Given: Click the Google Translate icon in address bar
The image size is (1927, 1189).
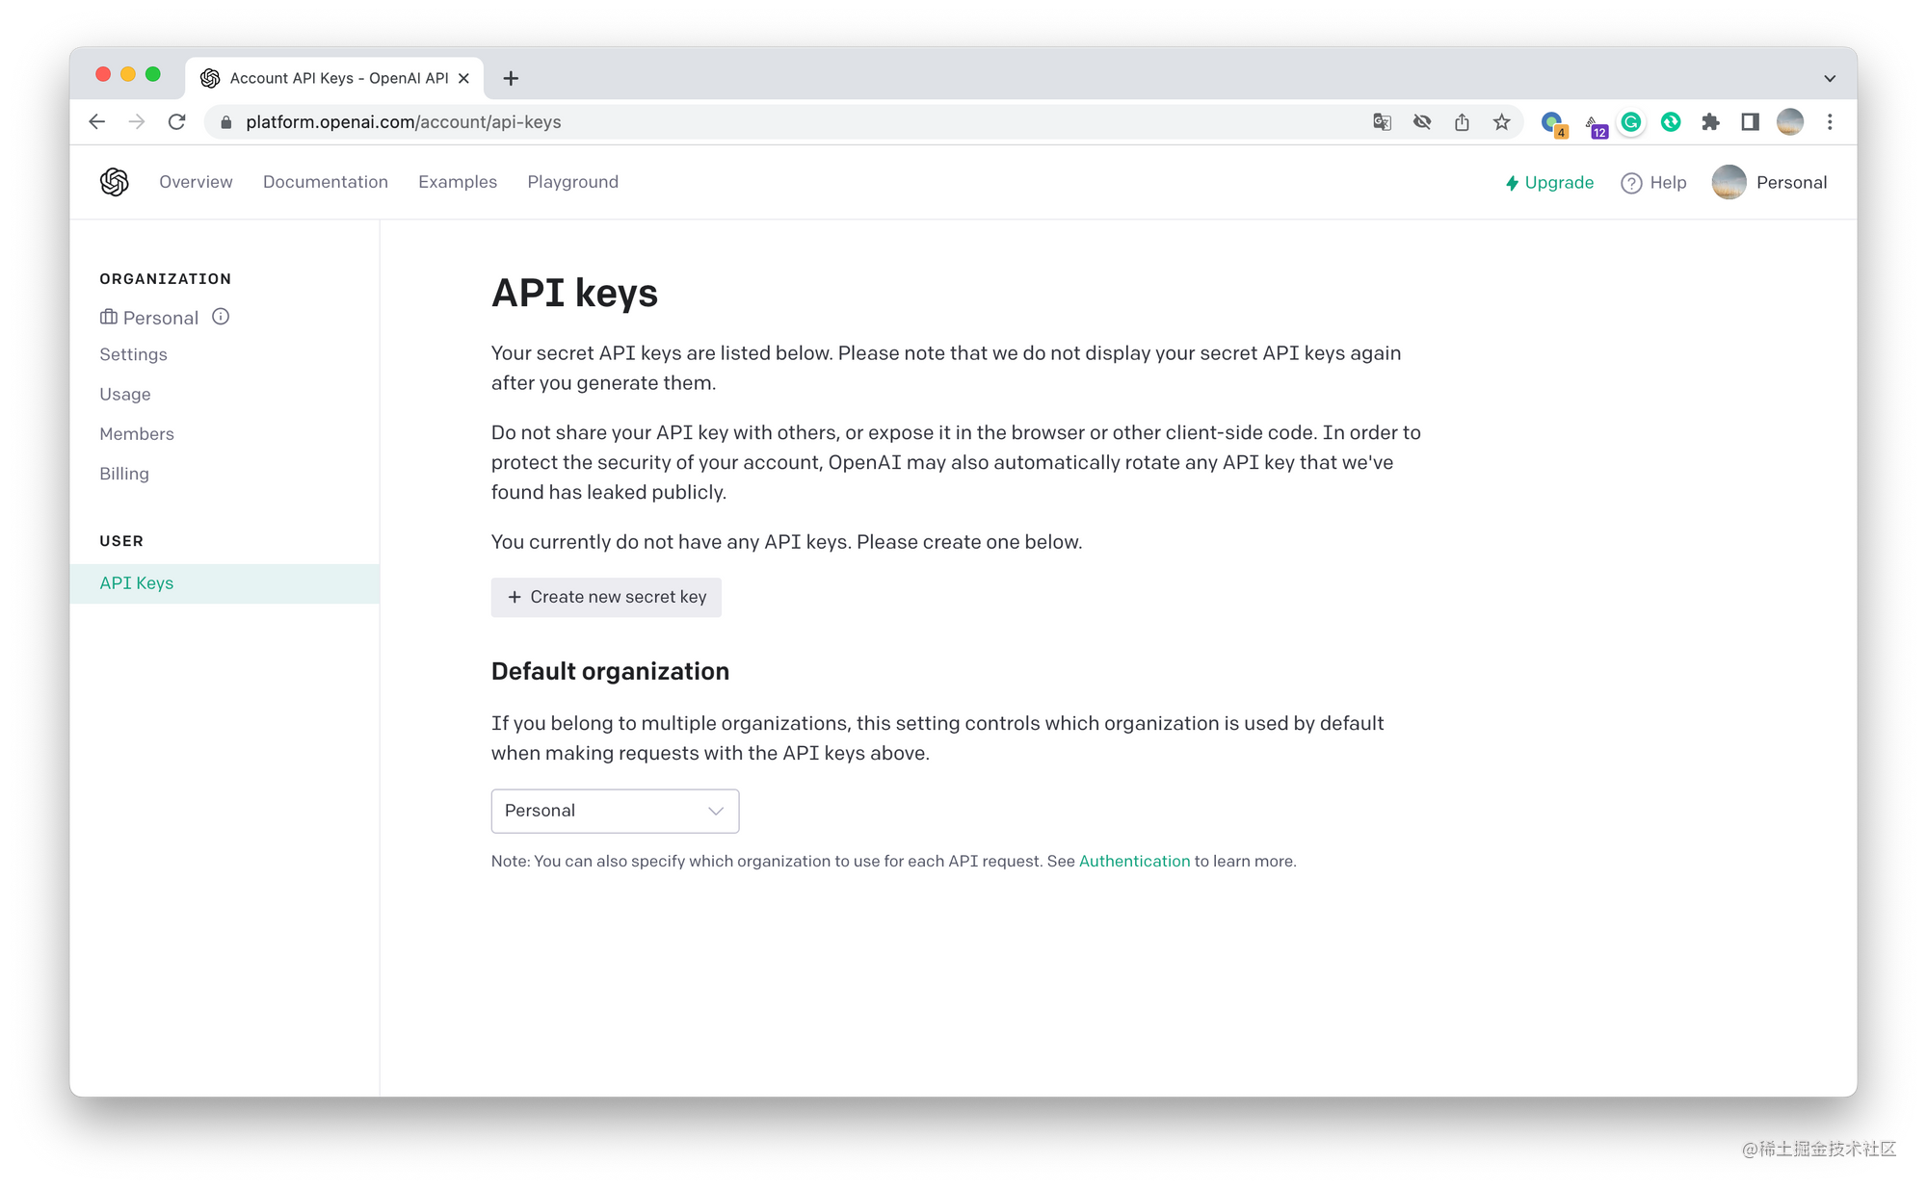Looking at the screenshot, I should point(1382,122).
